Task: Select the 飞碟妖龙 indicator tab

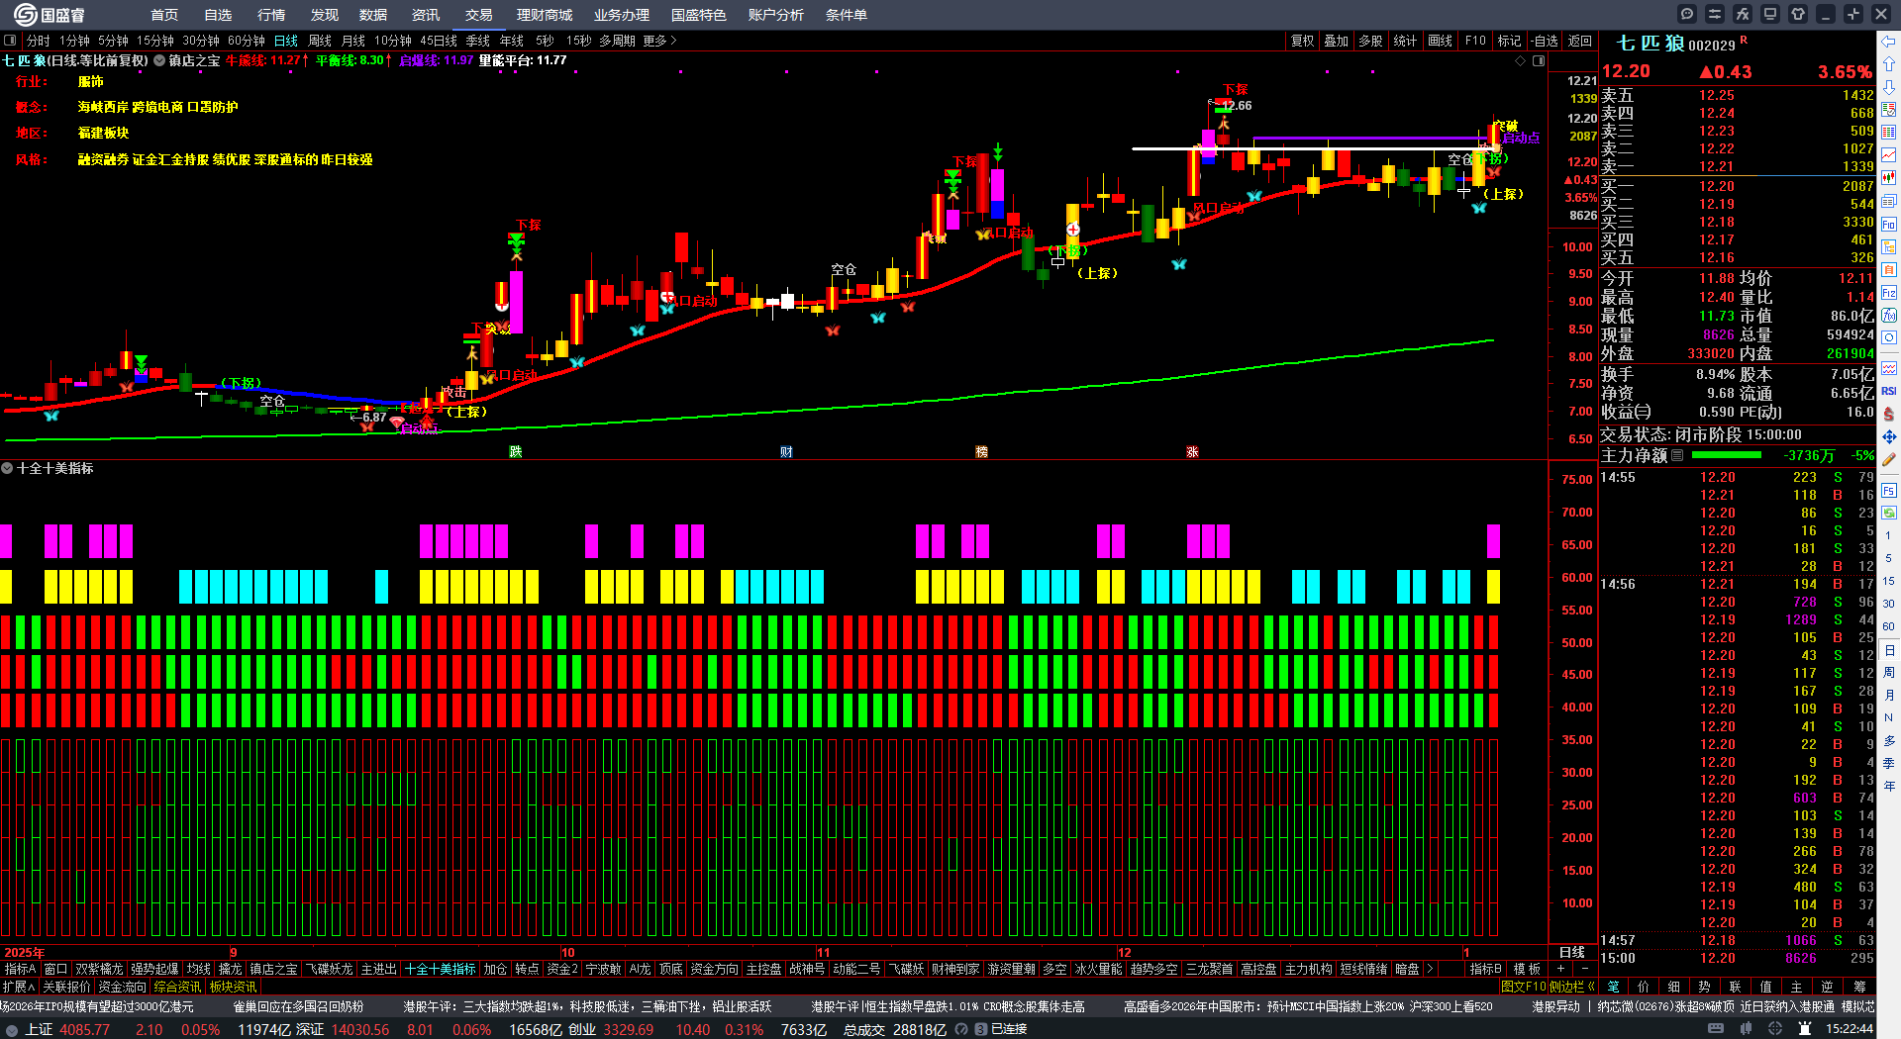Action: pos(330,969)
